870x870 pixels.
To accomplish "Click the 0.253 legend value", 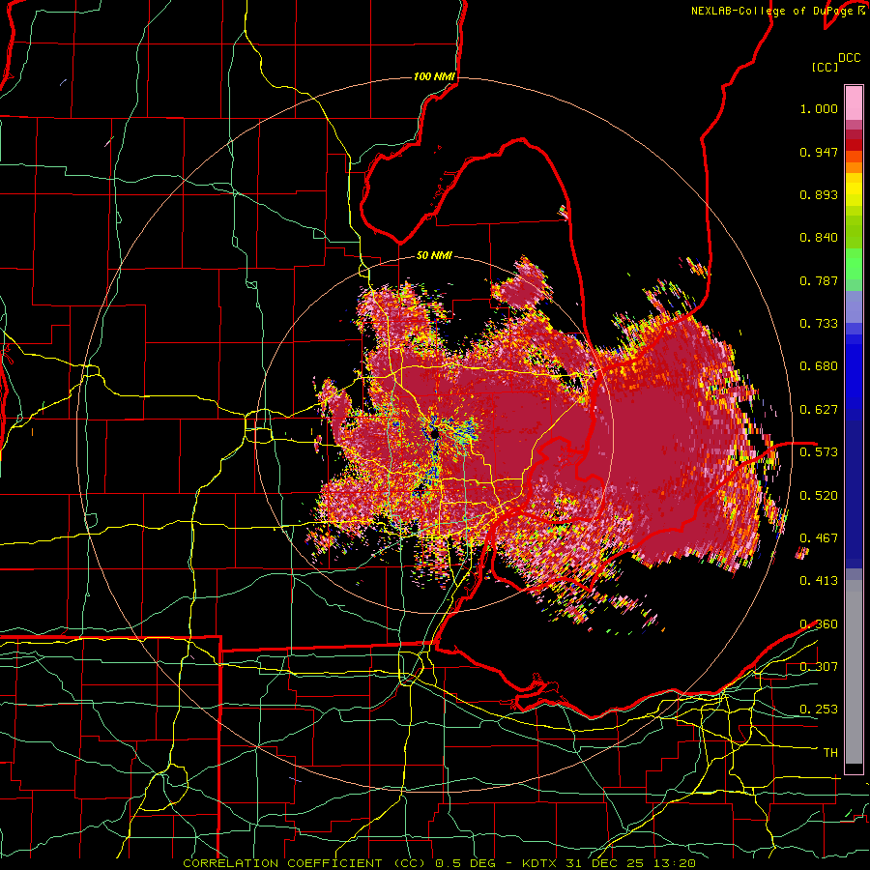I will [819, 710].
